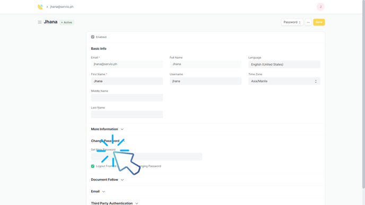Click the Language field
This screenshot has height=205, width=365.
[284, 65]
